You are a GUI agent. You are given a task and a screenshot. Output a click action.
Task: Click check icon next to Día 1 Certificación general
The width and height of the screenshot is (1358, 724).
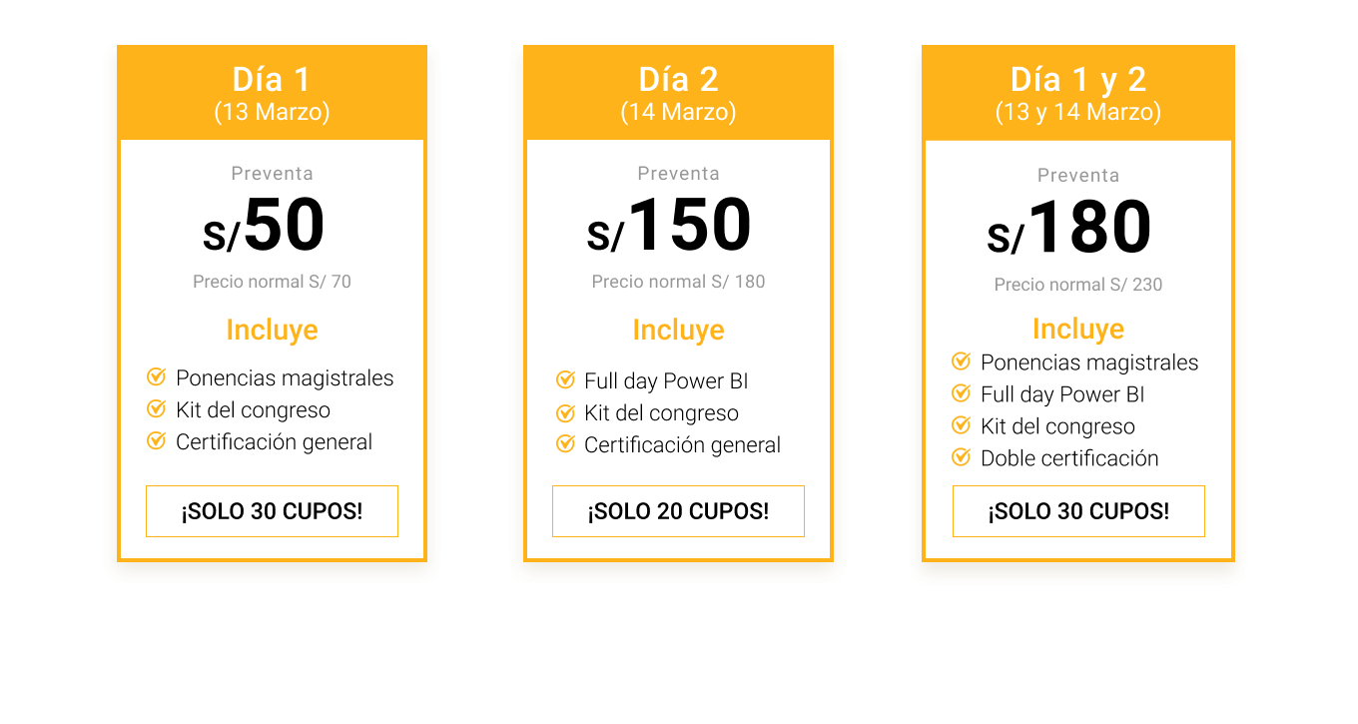[156, 440]
